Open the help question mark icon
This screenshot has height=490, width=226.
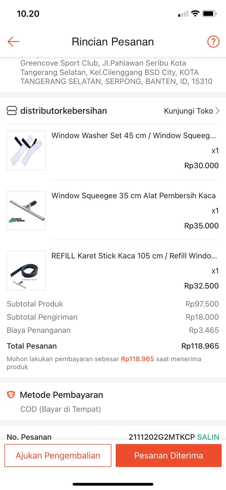[x=213, y=41]
